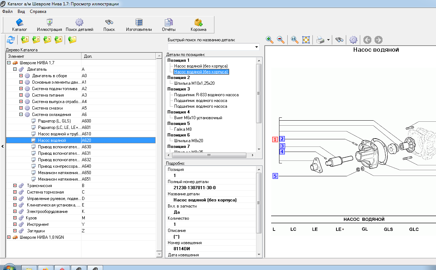Expand tree to level 3 folder icon

pos(47,39)
